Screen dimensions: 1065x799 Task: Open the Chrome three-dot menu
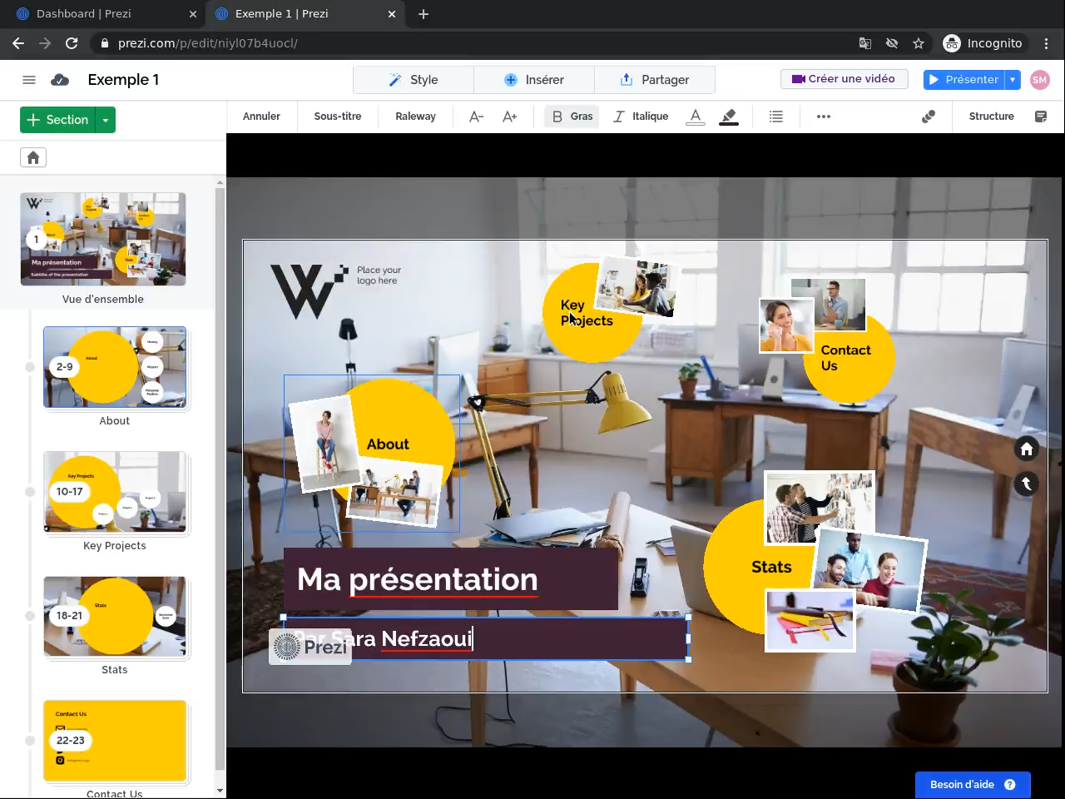[1047, 43]
